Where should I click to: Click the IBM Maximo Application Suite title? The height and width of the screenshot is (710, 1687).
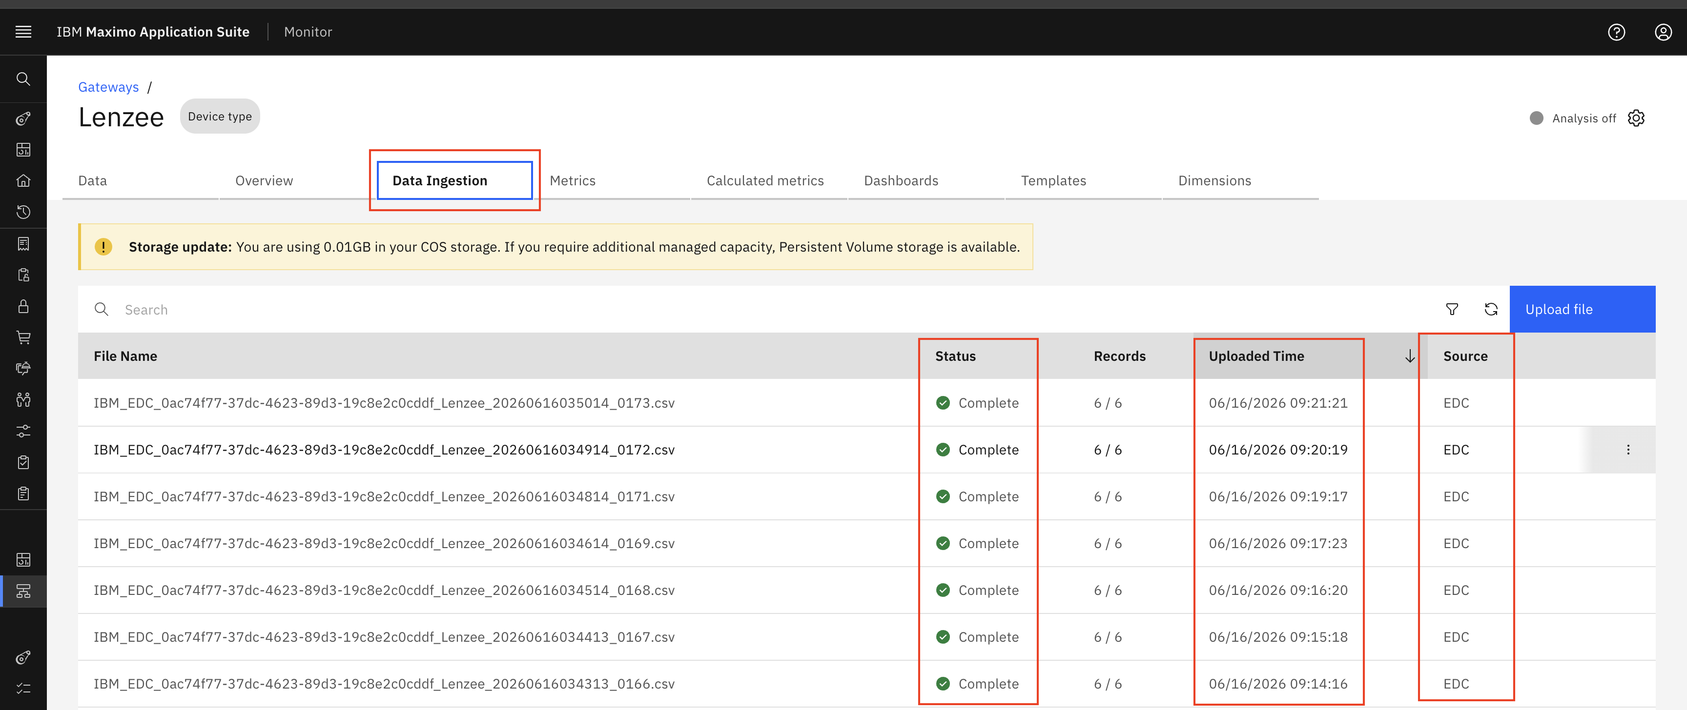click(x=153, y=31)
